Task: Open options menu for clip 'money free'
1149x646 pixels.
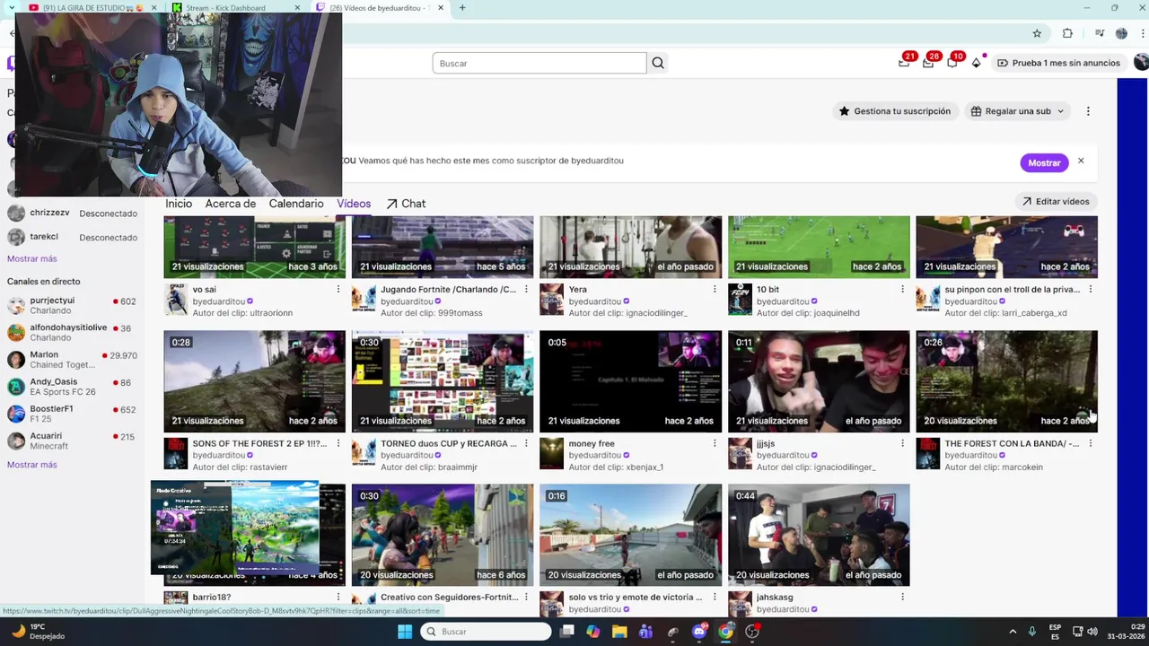Action: [x=715, y=443]
